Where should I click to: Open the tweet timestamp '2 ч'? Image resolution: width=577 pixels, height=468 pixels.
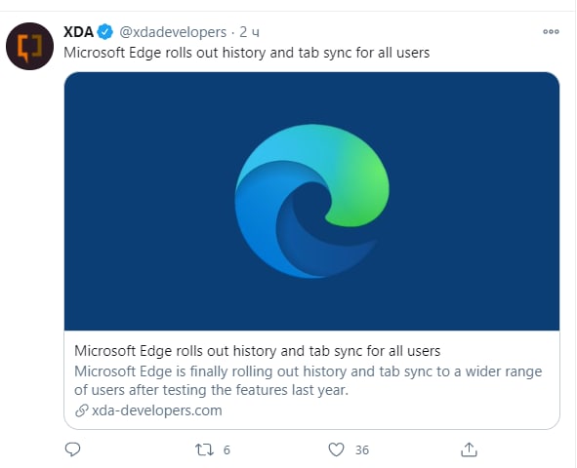point(250,32)
